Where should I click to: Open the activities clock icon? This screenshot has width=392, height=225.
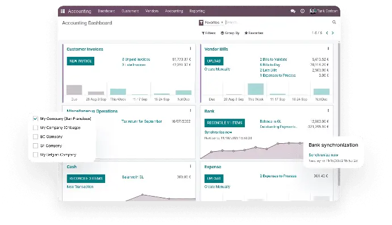point(302,11)
